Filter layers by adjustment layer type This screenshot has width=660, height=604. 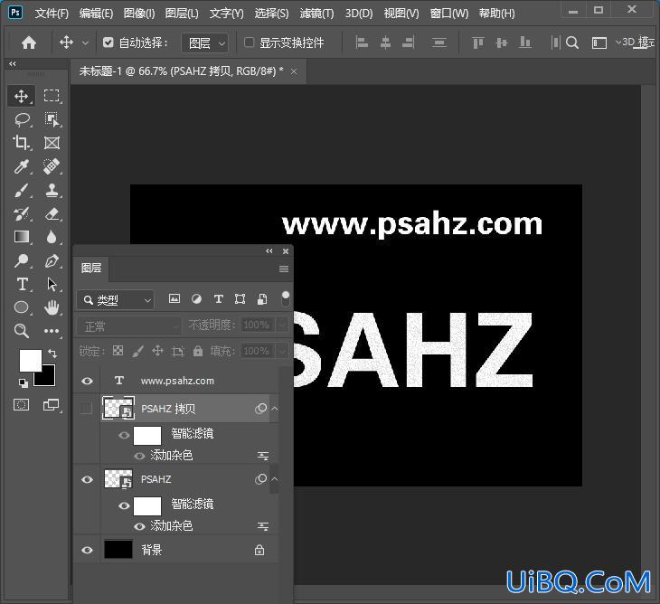tap(196, 299)
